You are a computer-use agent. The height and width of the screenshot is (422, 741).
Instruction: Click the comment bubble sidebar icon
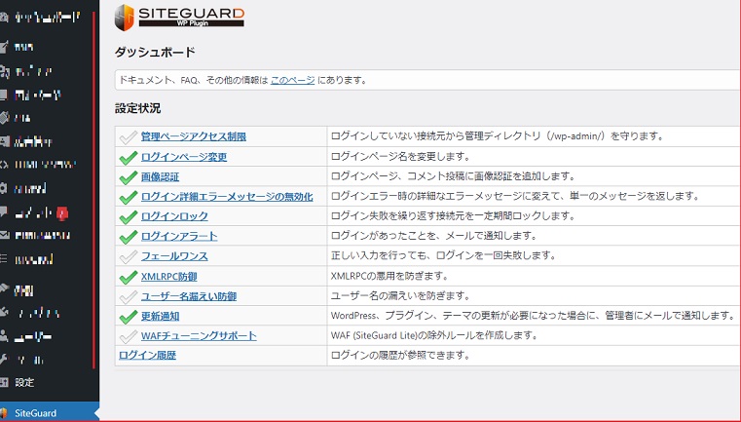pyautogui.click(x=4, y=211)
